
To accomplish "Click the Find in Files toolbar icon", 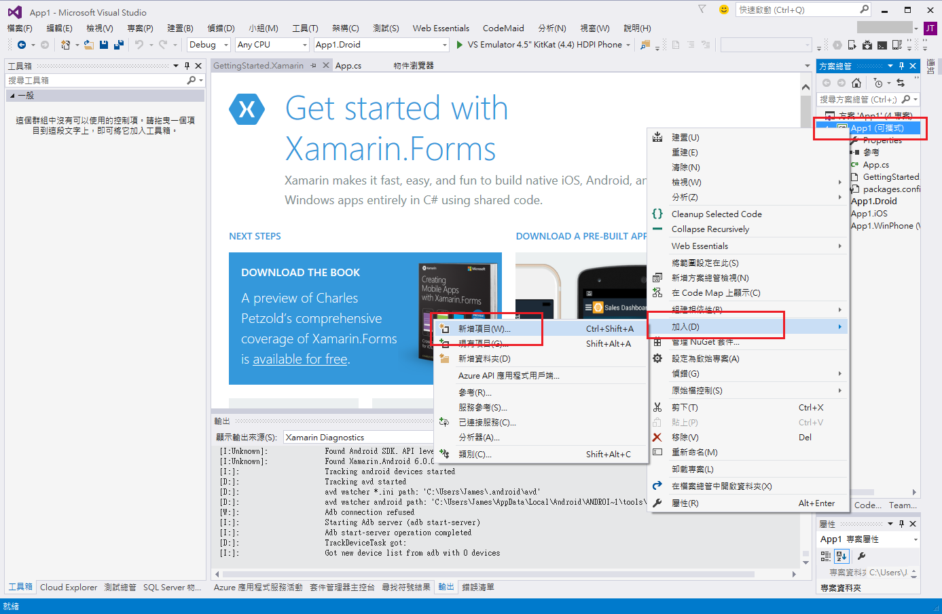I will 645,45.
